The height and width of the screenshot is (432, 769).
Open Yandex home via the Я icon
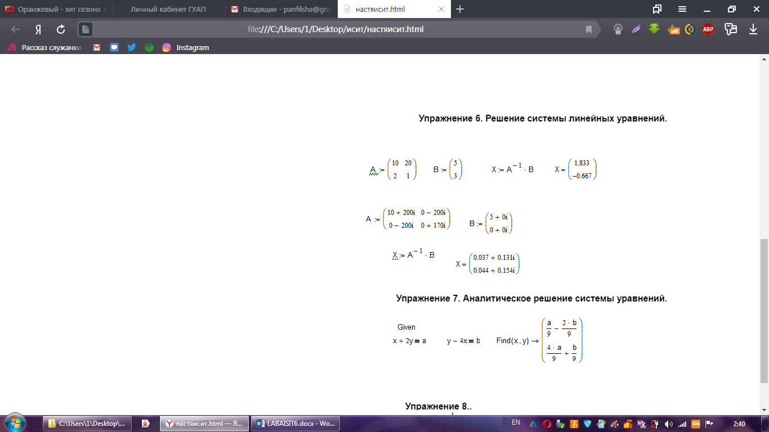click(38, 29)
